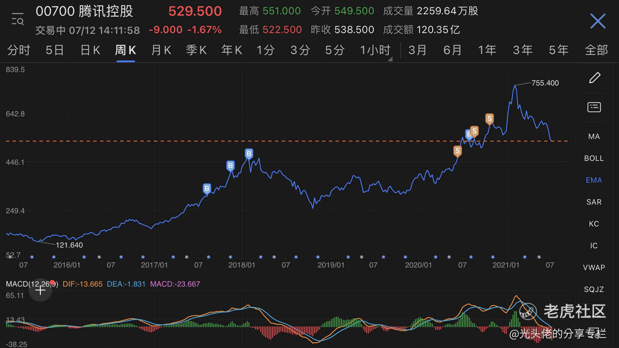
Task: Tap the B marker in late 2017
Action: click(x=230, y=166)
